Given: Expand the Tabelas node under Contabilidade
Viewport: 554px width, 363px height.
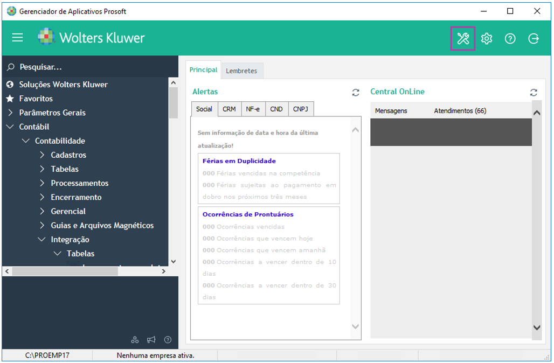Looking at the screenshot, I should 42,169.
